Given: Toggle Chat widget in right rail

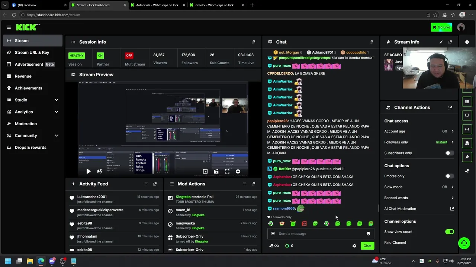Looking at the screenshot, I should point(467,115).
